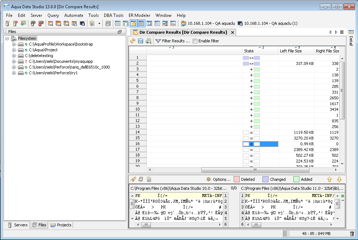This screenshot has height=240, width=358.
Task: Click the restore icon on Files panel header
Action: pos(120,32)
